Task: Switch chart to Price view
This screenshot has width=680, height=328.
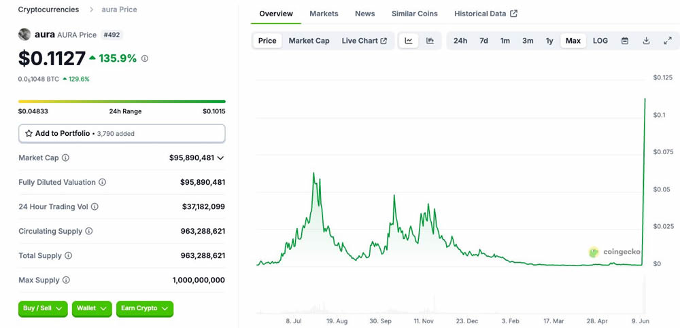Action: (x=267, y=41)
